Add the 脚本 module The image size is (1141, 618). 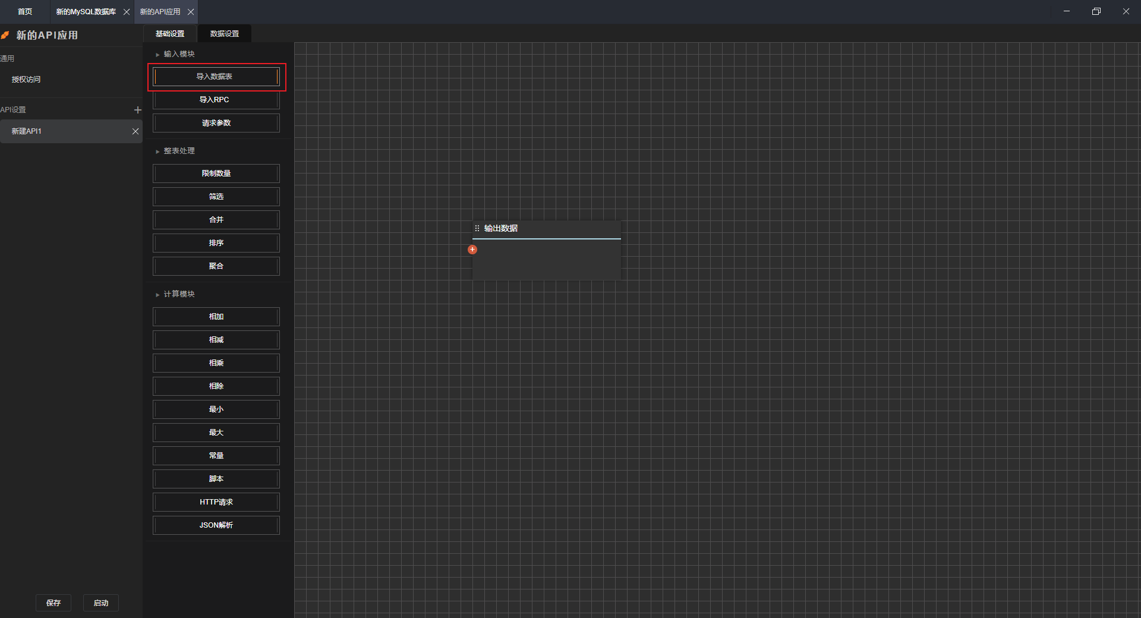pos(216,479)
